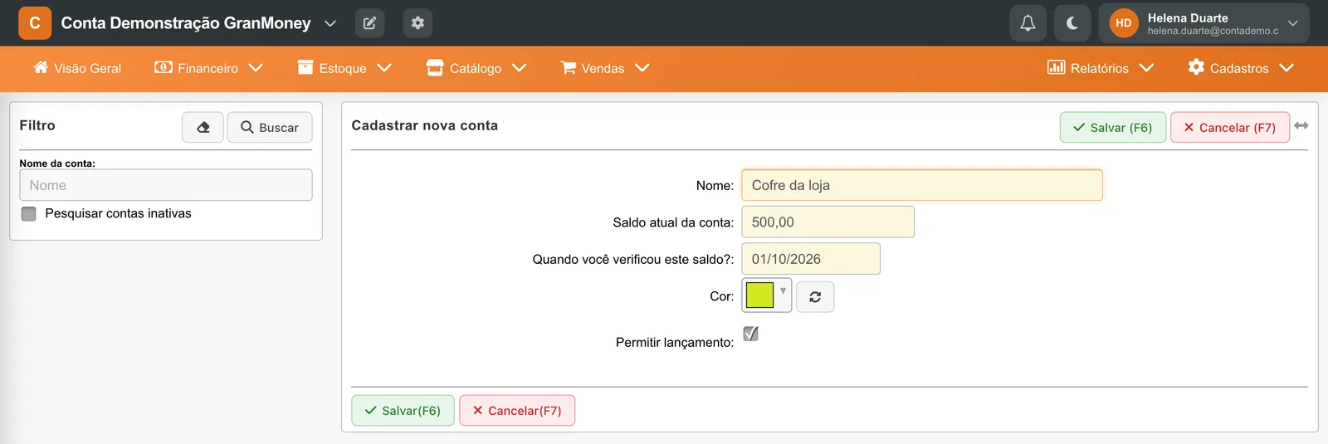This screenshot has width=1328, height=444.
Task: Go to Visão Geral
Action: click(77, 68)
